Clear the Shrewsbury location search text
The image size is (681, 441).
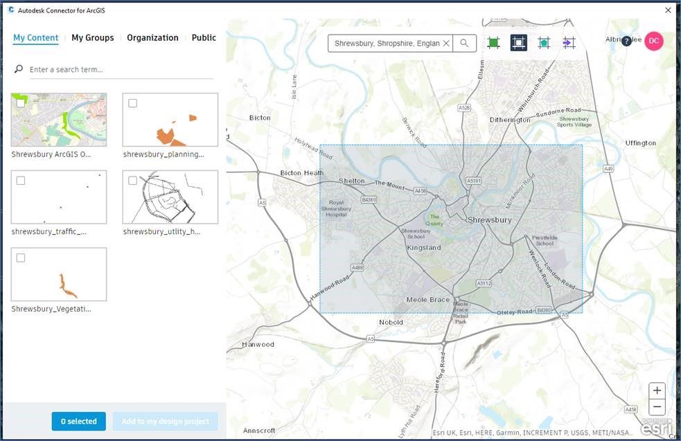pyautogui.click(x=446, y=44)
